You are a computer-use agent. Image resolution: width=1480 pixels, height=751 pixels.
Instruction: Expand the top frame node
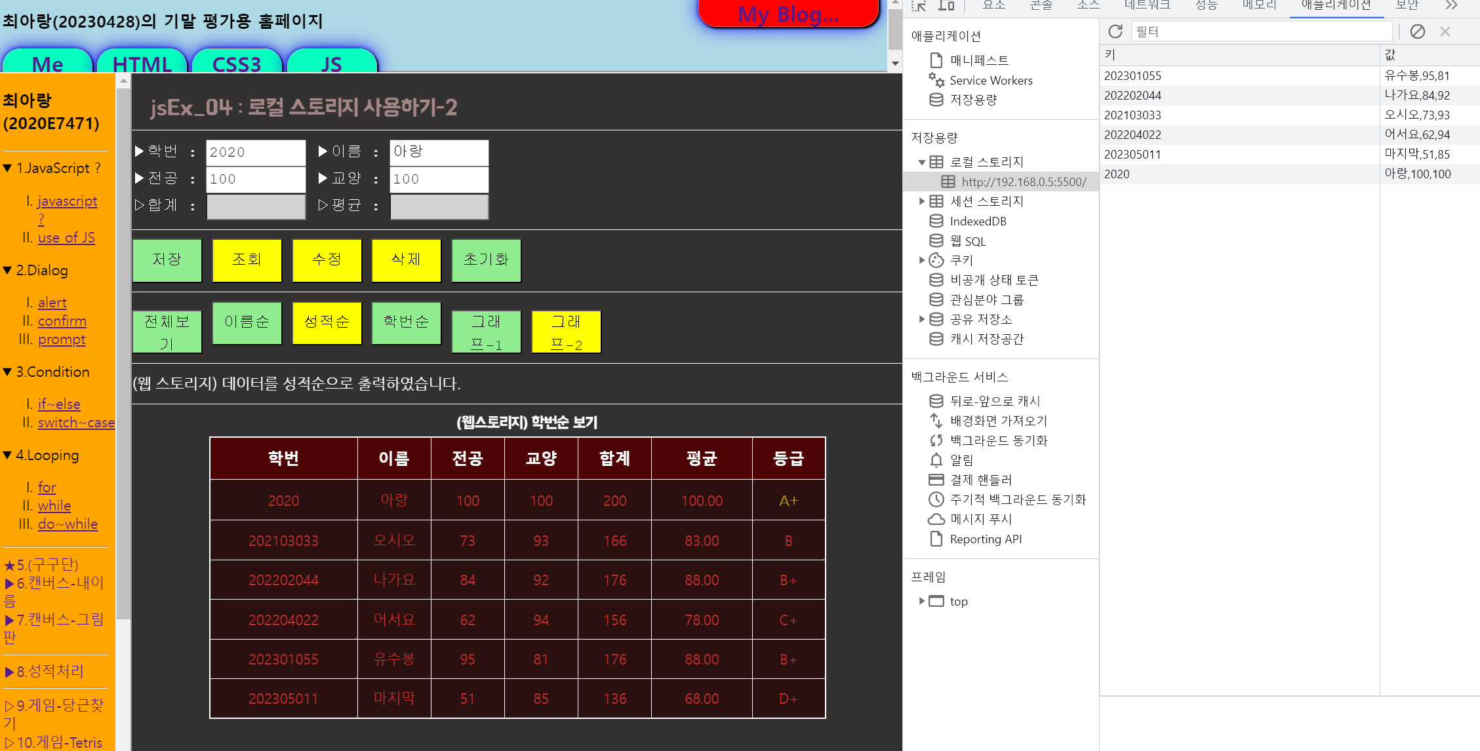point(922,602)
